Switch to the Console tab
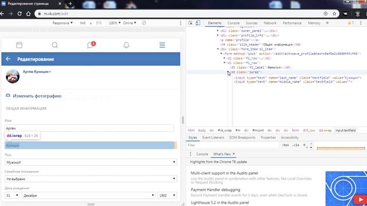 (233, 23)
